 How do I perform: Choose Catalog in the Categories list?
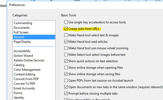tap(34, 65)
